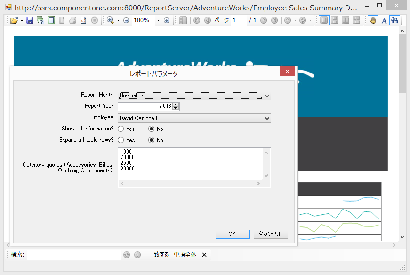Zoom out with the minus icon
410x275 pixels.
[x=126, y=20]
